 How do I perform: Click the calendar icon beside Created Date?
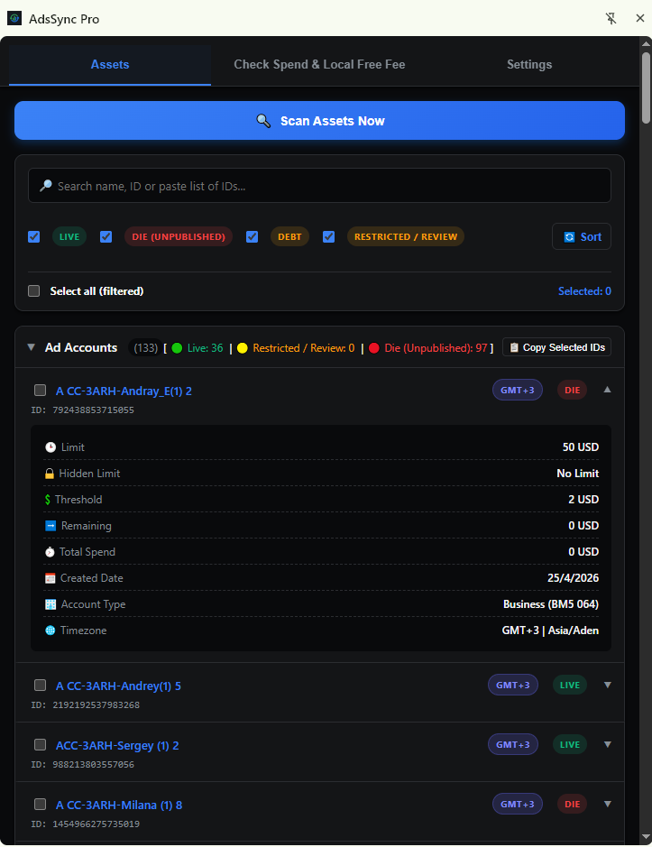pyautogui.click(x=51, y=578)
